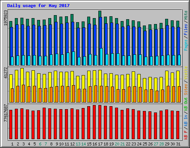Select the 77617687 axis value
This screenshot has width=190, height=148.
click(x=6, y=113)
